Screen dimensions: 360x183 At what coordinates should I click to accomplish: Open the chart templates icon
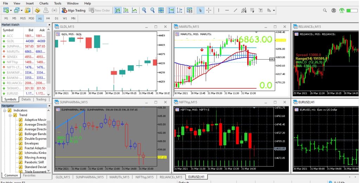click(189, 10)
